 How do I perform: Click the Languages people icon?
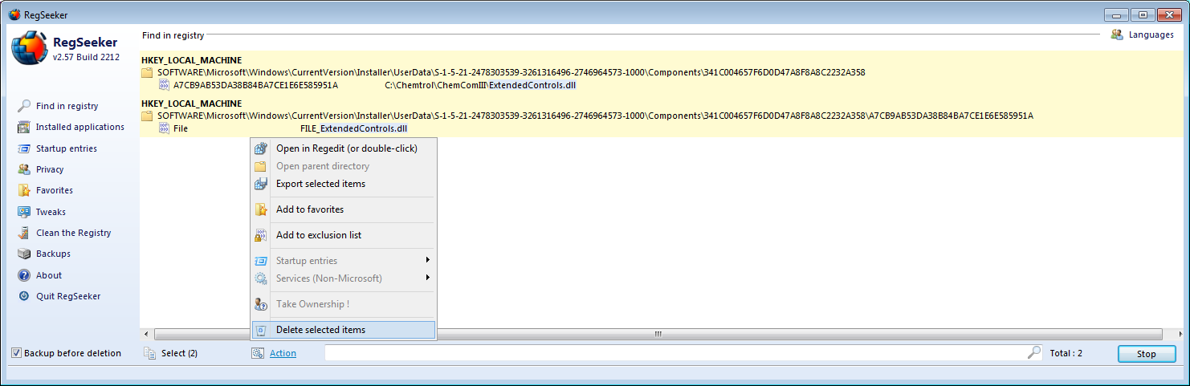click(1117, 35)
